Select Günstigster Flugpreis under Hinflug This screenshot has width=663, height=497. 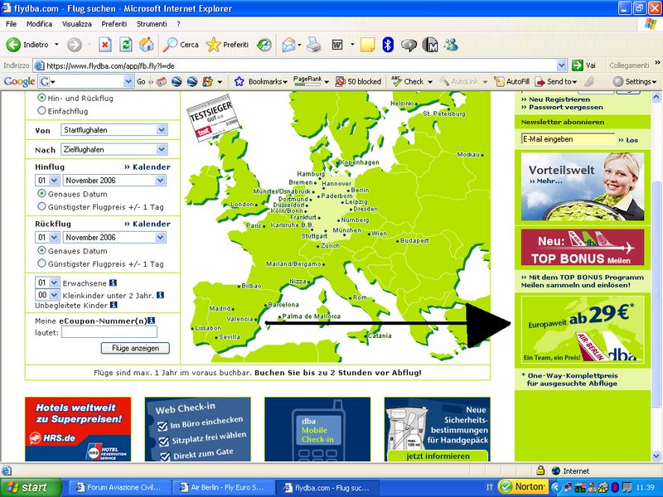[41, 206]
